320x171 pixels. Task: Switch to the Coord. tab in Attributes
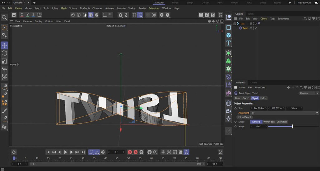(246, 98)
